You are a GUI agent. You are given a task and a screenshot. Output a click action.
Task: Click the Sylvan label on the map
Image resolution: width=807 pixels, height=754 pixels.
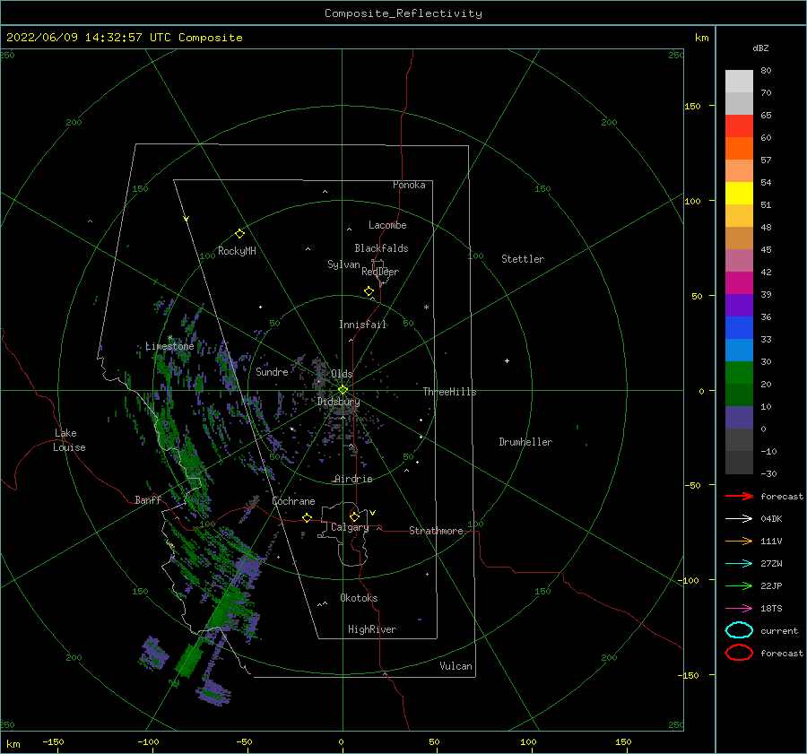(x=343, y=264)
